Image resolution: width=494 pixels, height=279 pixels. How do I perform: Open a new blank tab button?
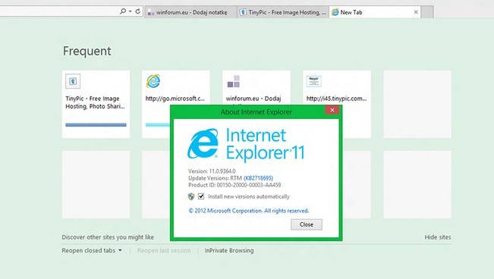pyautogui.click(x=427, y=12)
